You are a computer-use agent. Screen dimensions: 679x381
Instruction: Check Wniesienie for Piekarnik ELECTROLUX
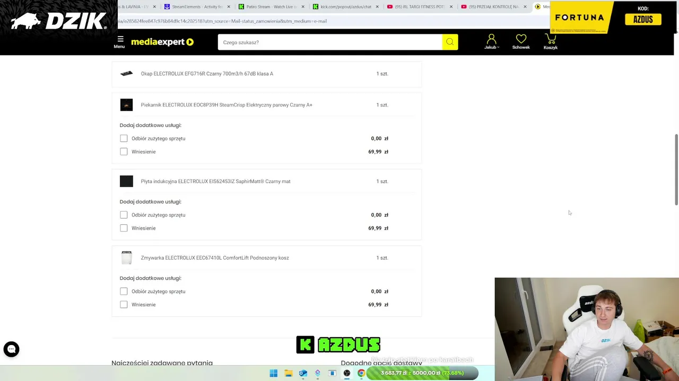click(124, 152)
